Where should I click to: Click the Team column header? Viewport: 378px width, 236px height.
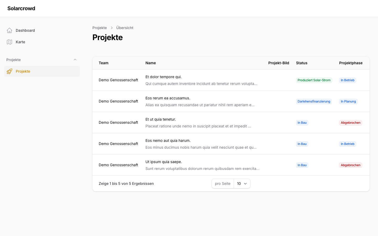(103, 63)
